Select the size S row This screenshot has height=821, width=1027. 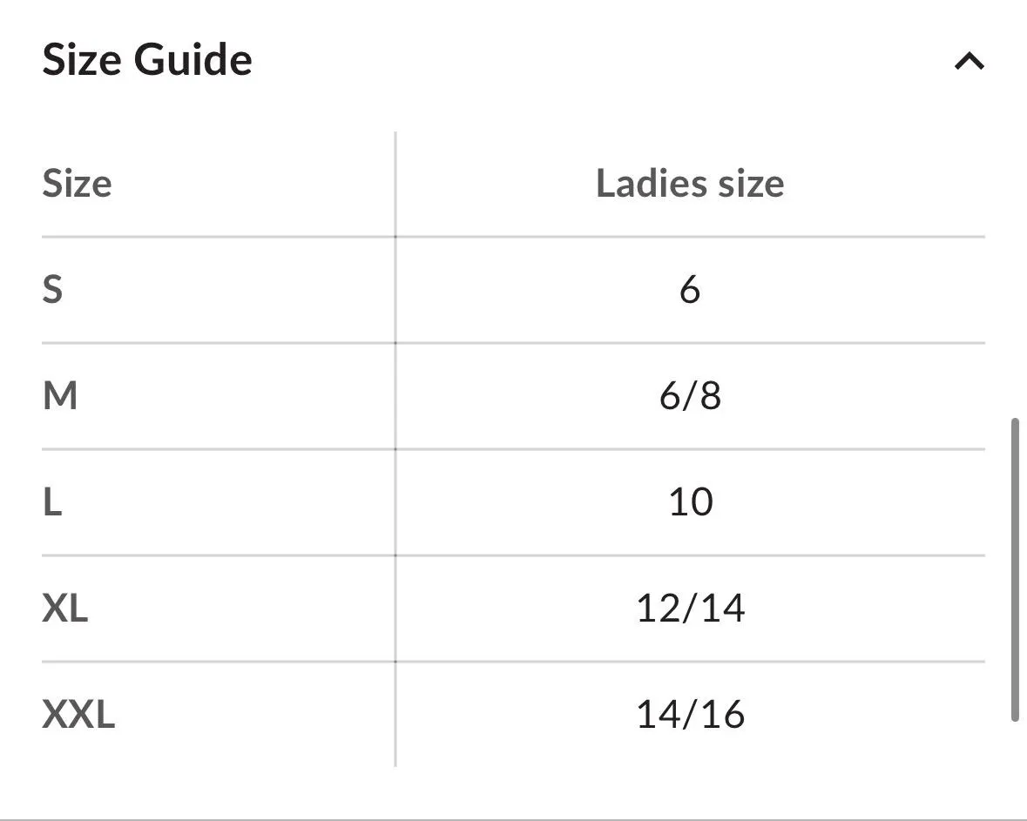[52, 291]
